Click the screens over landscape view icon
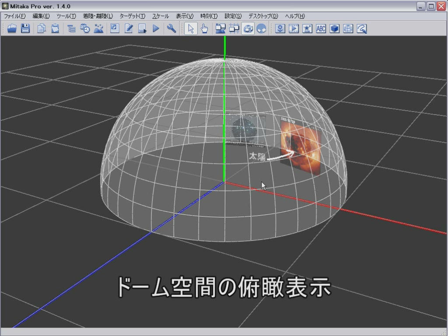448x336 pixels. click(220, 28)
